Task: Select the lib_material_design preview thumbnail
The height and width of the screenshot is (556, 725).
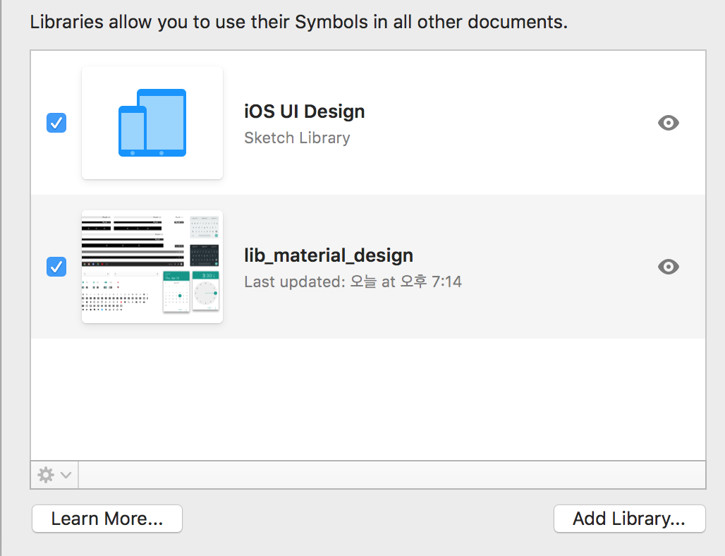Action: (152, 267)
